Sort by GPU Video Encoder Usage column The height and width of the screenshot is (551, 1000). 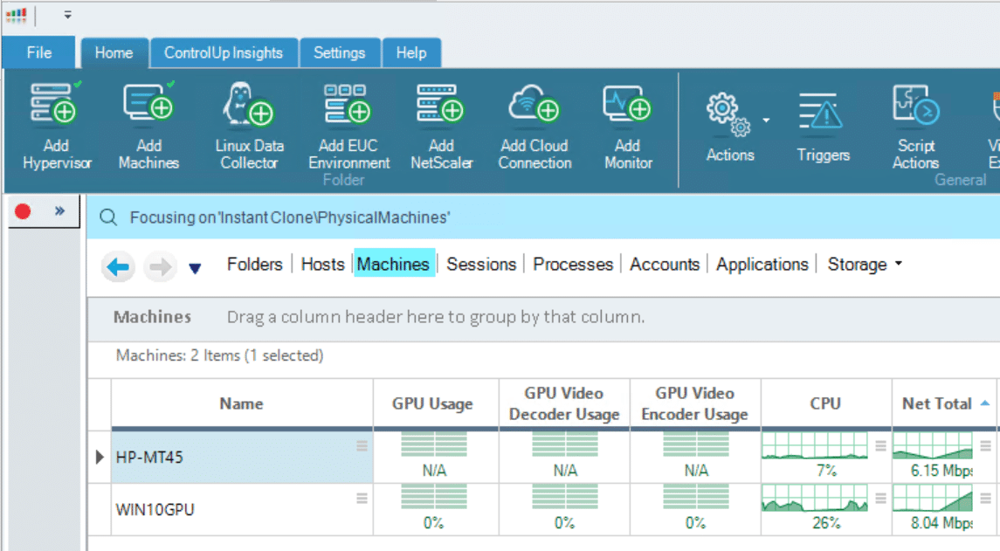(695, 403)
